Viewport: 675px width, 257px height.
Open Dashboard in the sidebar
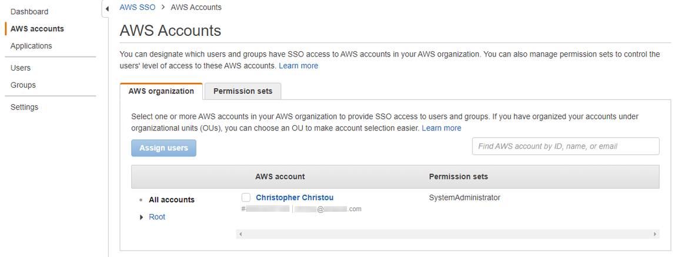(x=29, y=12)
